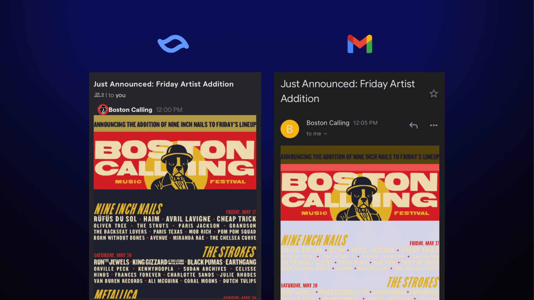Click The Strokes headline in left email
The height and width of the screenshot is (300, 534).
point(230,252)
